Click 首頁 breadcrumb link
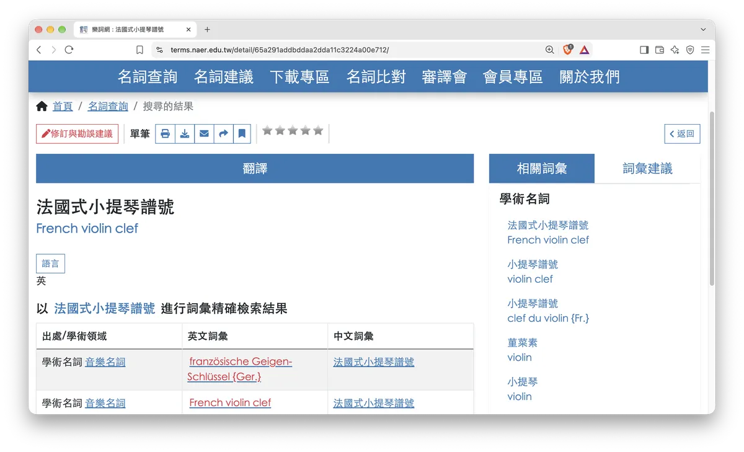The image size is (744, 452). coord(63,107)
